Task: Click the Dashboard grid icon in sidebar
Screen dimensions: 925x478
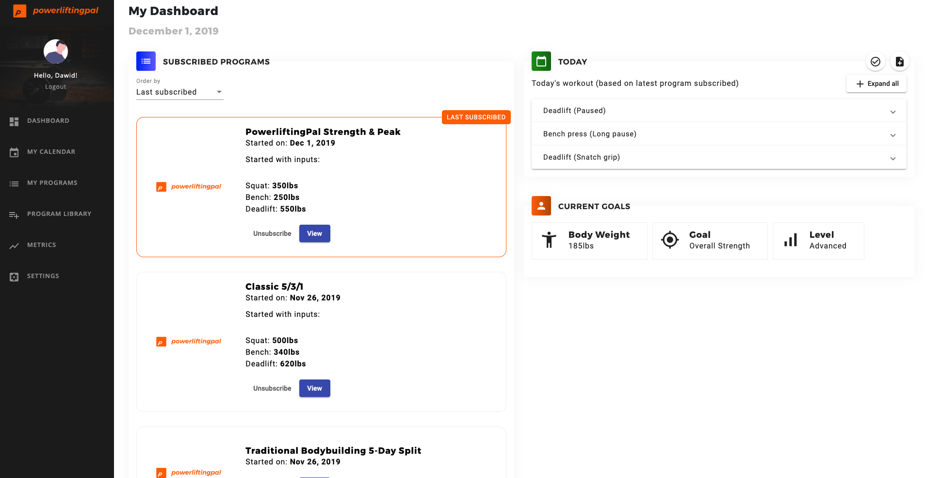Action: coord(14,121)
